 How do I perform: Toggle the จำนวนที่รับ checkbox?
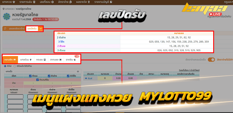(x=38, y=80)
